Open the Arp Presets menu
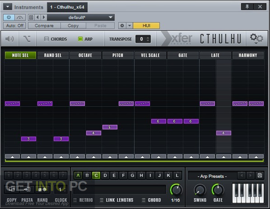The height and width of the screenshot is (209, 270). click(212, 176)
